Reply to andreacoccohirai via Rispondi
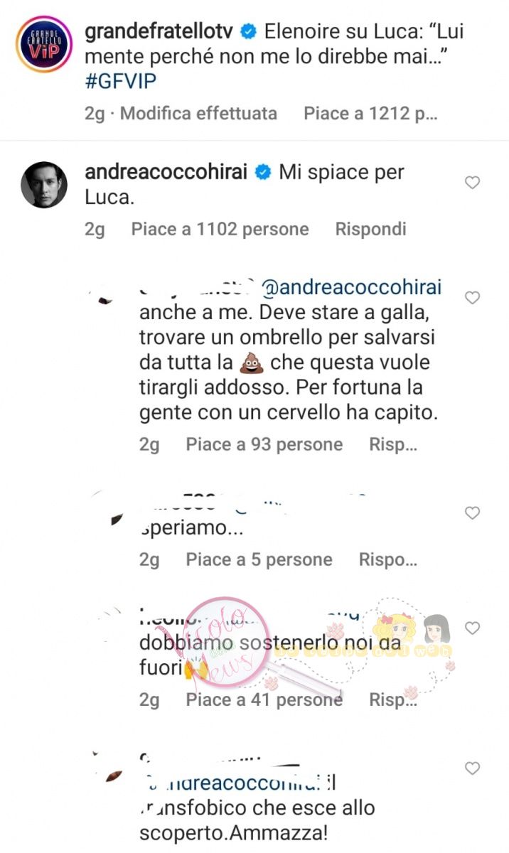The width and height of the screenshot is (509, 853). (x=370, y=229)
